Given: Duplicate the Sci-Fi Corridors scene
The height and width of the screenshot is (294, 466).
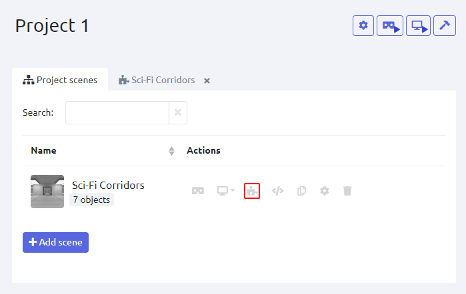Looking at the screenshot, I should point(301,191).
